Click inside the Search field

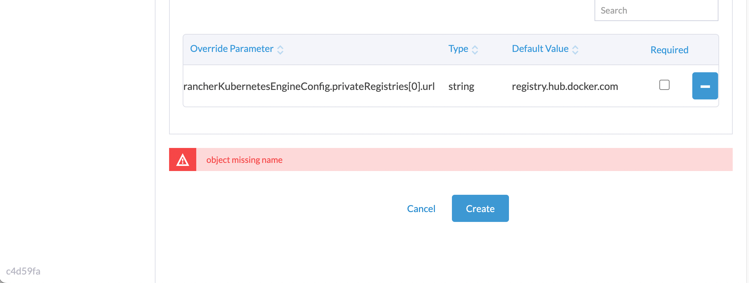[x=655, y=11]
